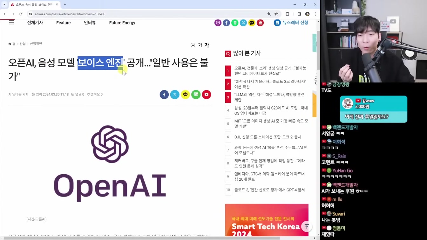
Task: Reload the page
Action: pyautogui.click(x=21, y=14)
